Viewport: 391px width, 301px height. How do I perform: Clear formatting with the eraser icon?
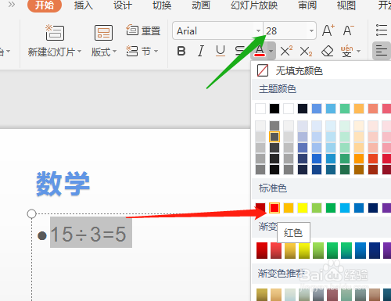click(328, 51)
